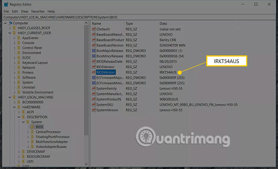Expand the HKEY_CLASSES_ROOT hive
Viewport: 278px width, 169px height.
pos(10,28)
